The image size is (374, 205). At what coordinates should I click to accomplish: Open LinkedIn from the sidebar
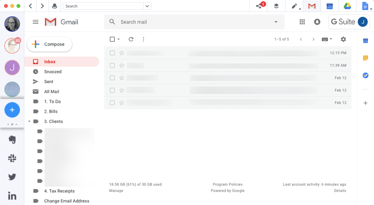(12, 196)
